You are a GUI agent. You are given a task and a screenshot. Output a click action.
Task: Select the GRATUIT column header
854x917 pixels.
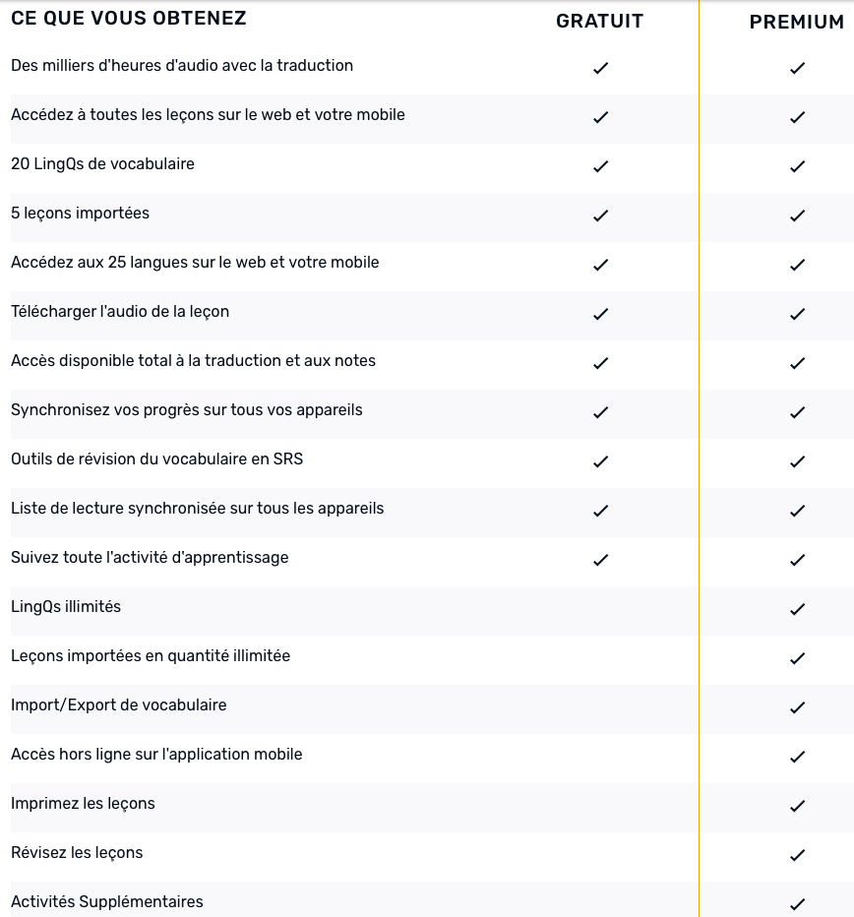(x=599, y=21)
